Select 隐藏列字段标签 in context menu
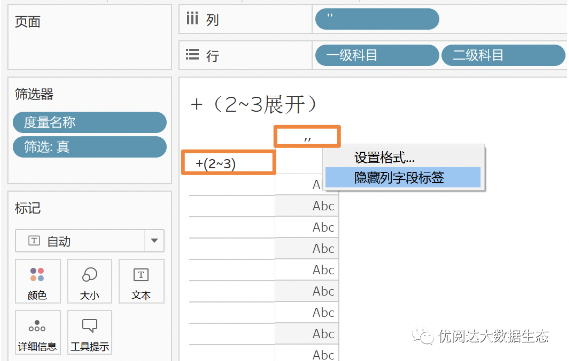Image resolution: width=569 pixels, height=361 pixels. (399, 178)
